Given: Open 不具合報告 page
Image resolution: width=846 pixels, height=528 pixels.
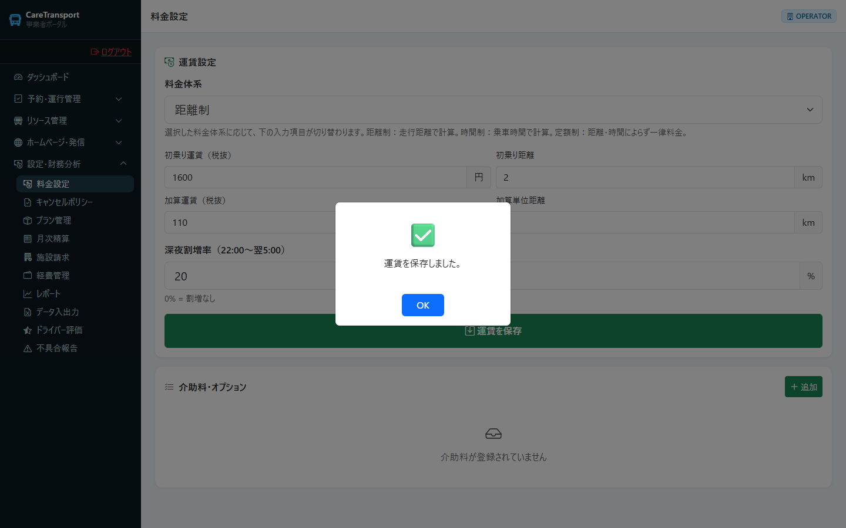Looking at the screenshot, I should coord(75,348).
